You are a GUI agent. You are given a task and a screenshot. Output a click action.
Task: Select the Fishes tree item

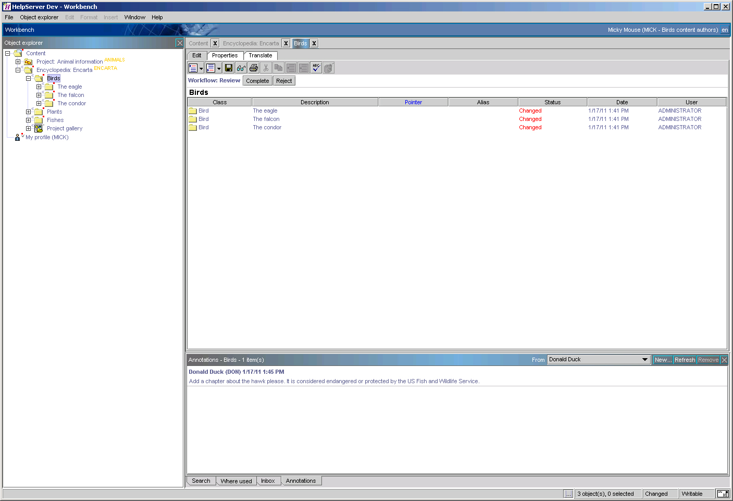click(x=55, y=120)
